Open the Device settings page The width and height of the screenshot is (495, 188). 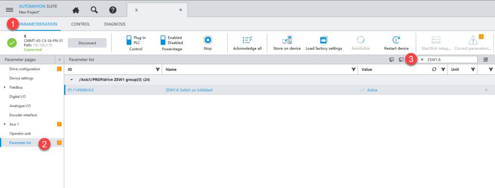(x=21, y=78)
